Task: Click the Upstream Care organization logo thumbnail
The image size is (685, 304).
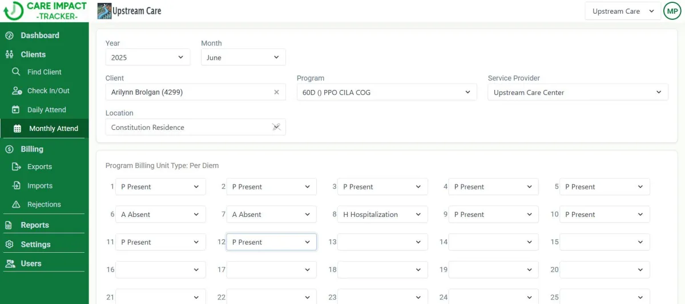Action: [x=104, y=11]
